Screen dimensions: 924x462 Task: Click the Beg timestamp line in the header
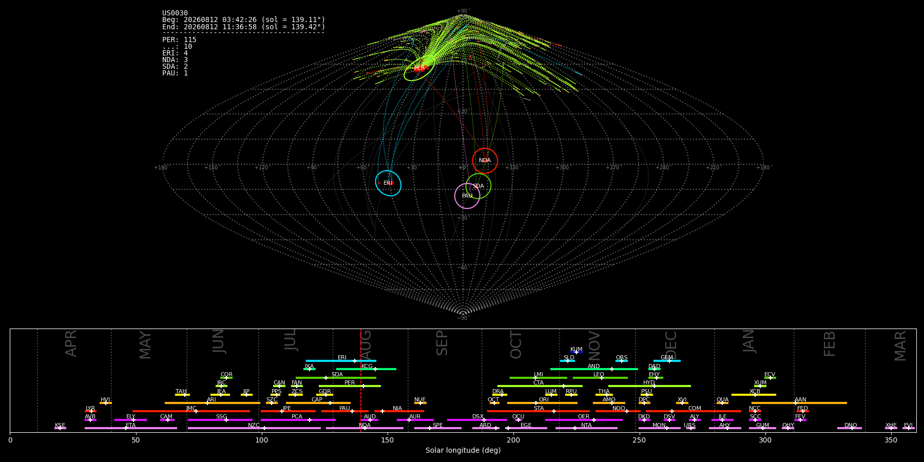pos(244,20)
